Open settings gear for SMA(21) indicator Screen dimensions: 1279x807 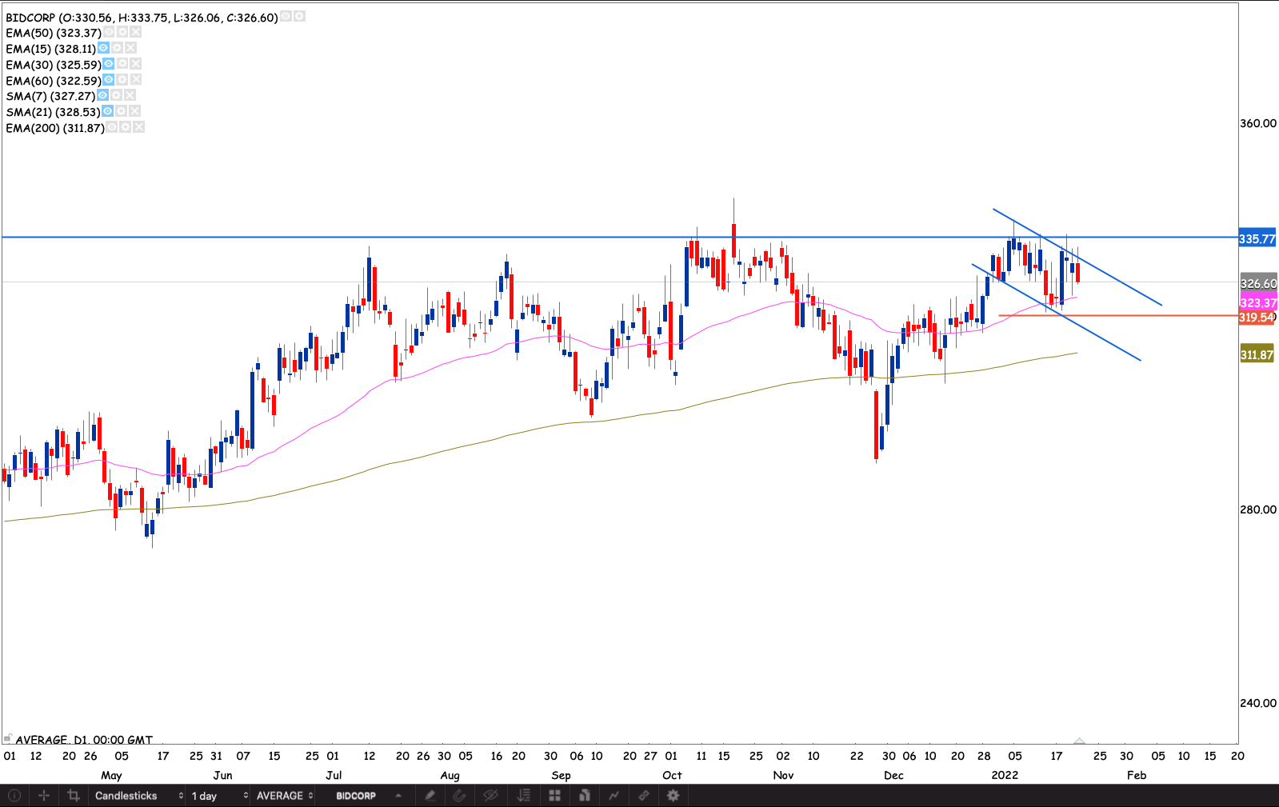tap(122, 112)
